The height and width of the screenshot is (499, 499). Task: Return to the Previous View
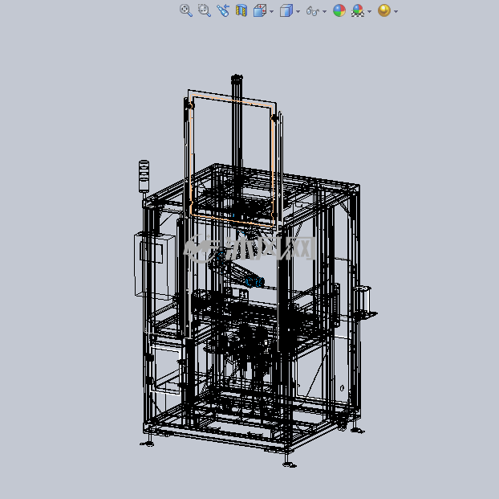point(223,10)
